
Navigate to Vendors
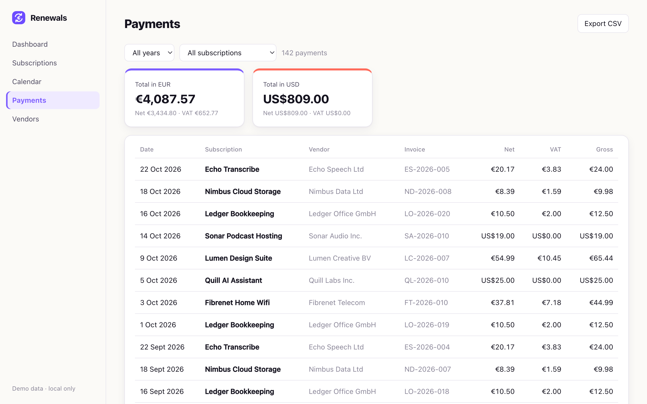26,119
